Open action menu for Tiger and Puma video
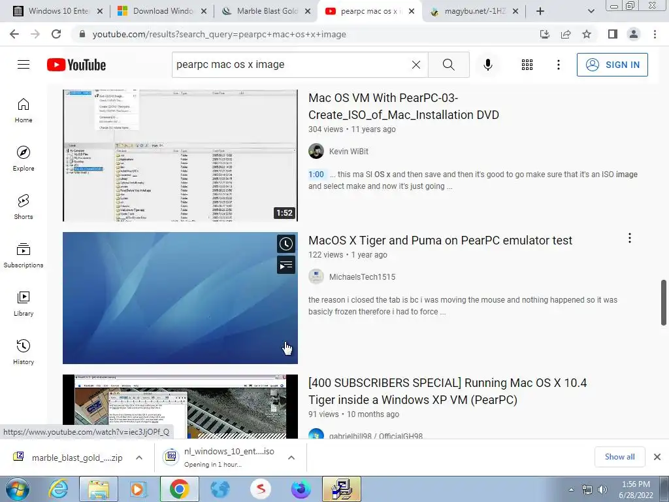The width and height of the screenshot is (669, 502). (629, 238)
